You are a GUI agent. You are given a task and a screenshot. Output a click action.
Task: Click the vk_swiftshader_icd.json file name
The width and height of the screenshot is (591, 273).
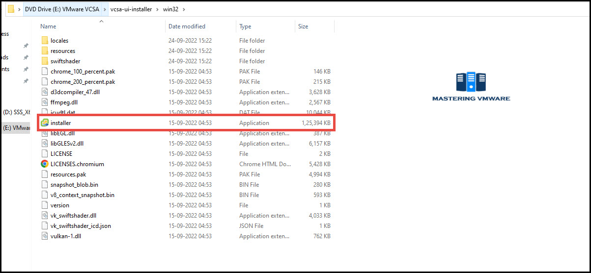81,226
